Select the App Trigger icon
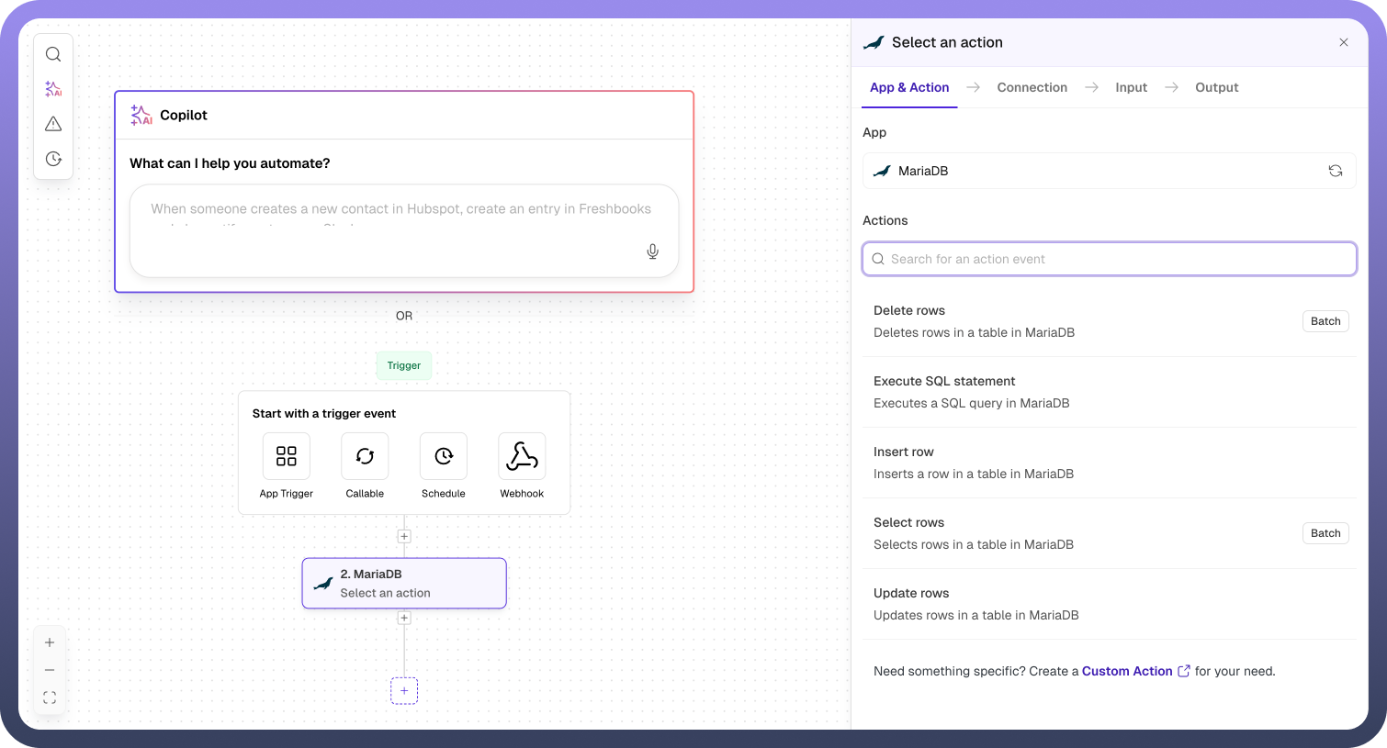 pyautogui.click(x=287, y=456)
